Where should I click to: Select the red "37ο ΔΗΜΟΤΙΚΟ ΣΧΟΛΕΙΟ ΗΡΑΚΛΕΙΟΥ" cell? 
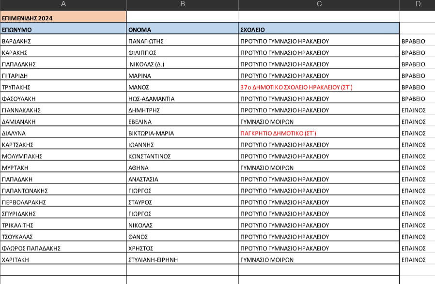click(x=319, y=88)
